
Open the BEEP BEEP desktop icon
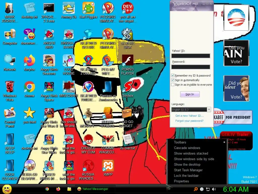click(10, 144)
